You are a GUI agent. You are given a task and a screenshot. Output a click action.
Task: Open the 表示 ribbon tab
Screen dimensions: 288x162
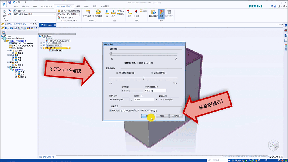(94, 7)
